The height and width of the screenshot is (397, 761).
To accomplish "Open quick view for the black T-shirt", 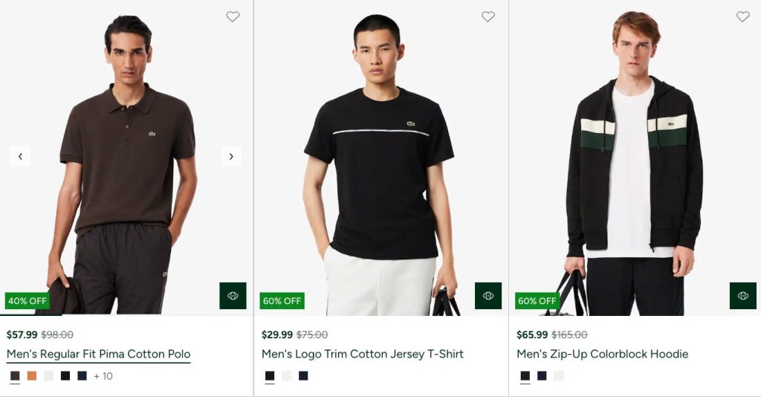I will click(x=488, y=296).
